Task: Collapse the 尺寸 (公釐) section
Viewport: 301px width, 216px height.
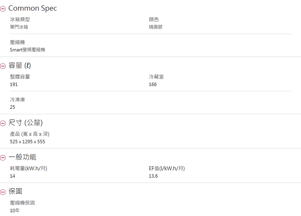Action: pos(3,123)
